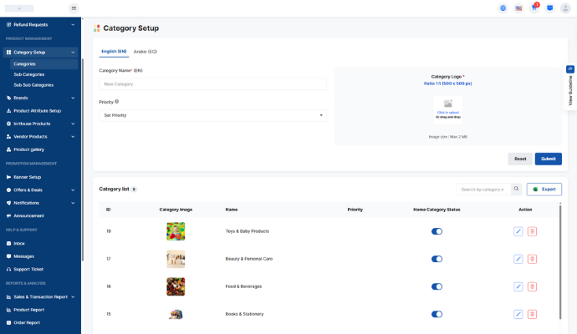577x334 pixels.
Task: Open the user profile avatar
Action: pyautogui.click(x=566, y=8)
